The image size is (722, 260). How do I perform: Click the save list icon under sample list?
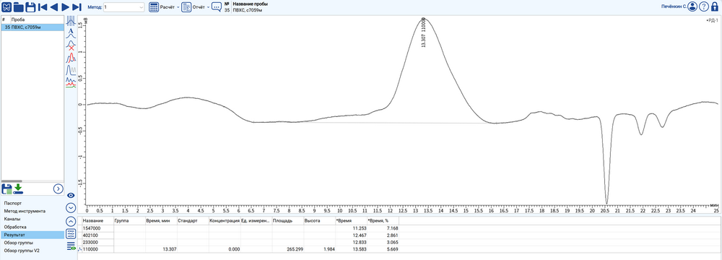click(7, 188)
